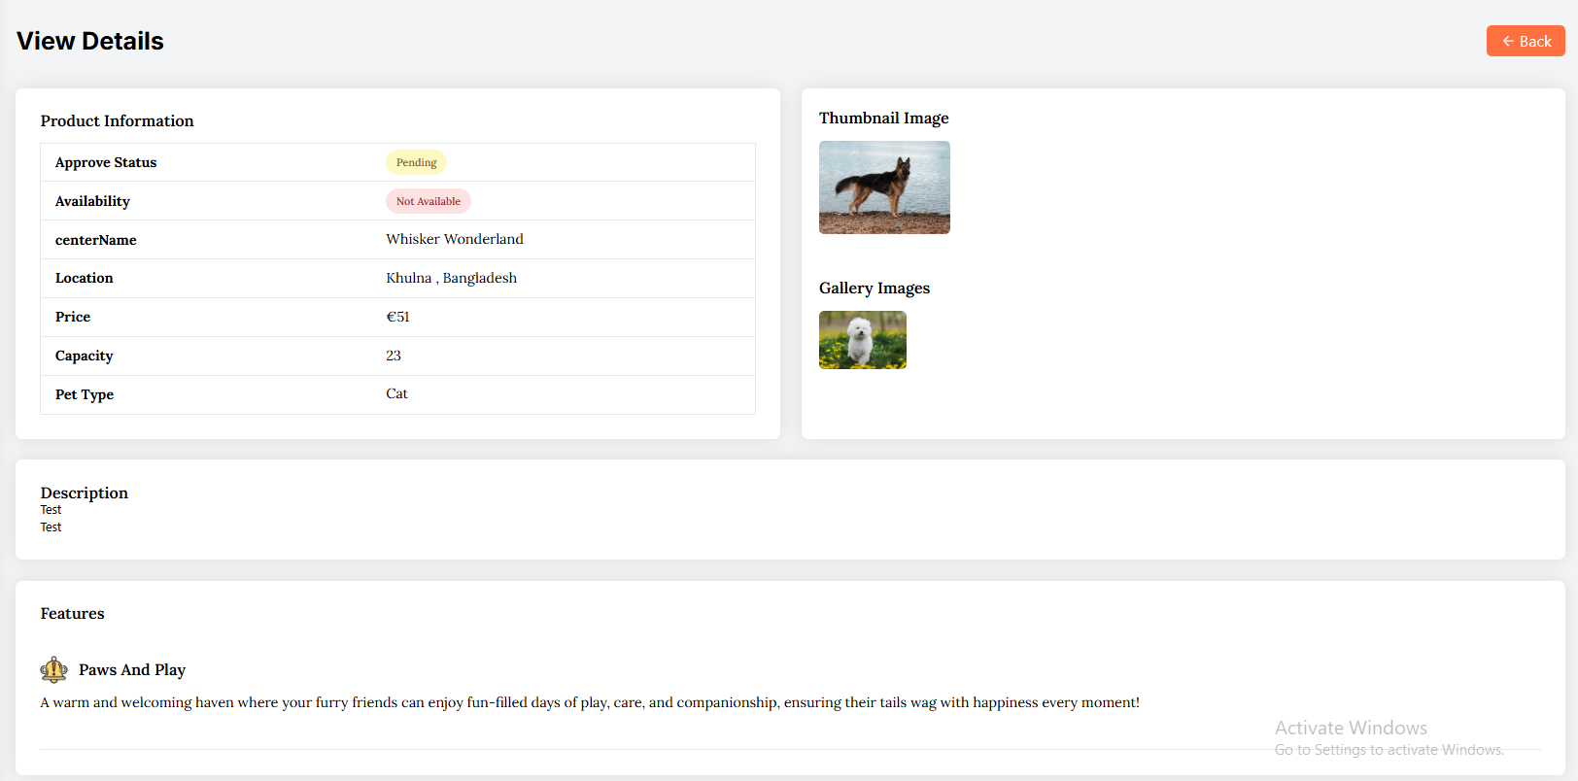1578x781 pixels.
Task: Click the €51 price value
Action: tap(397, 317)
